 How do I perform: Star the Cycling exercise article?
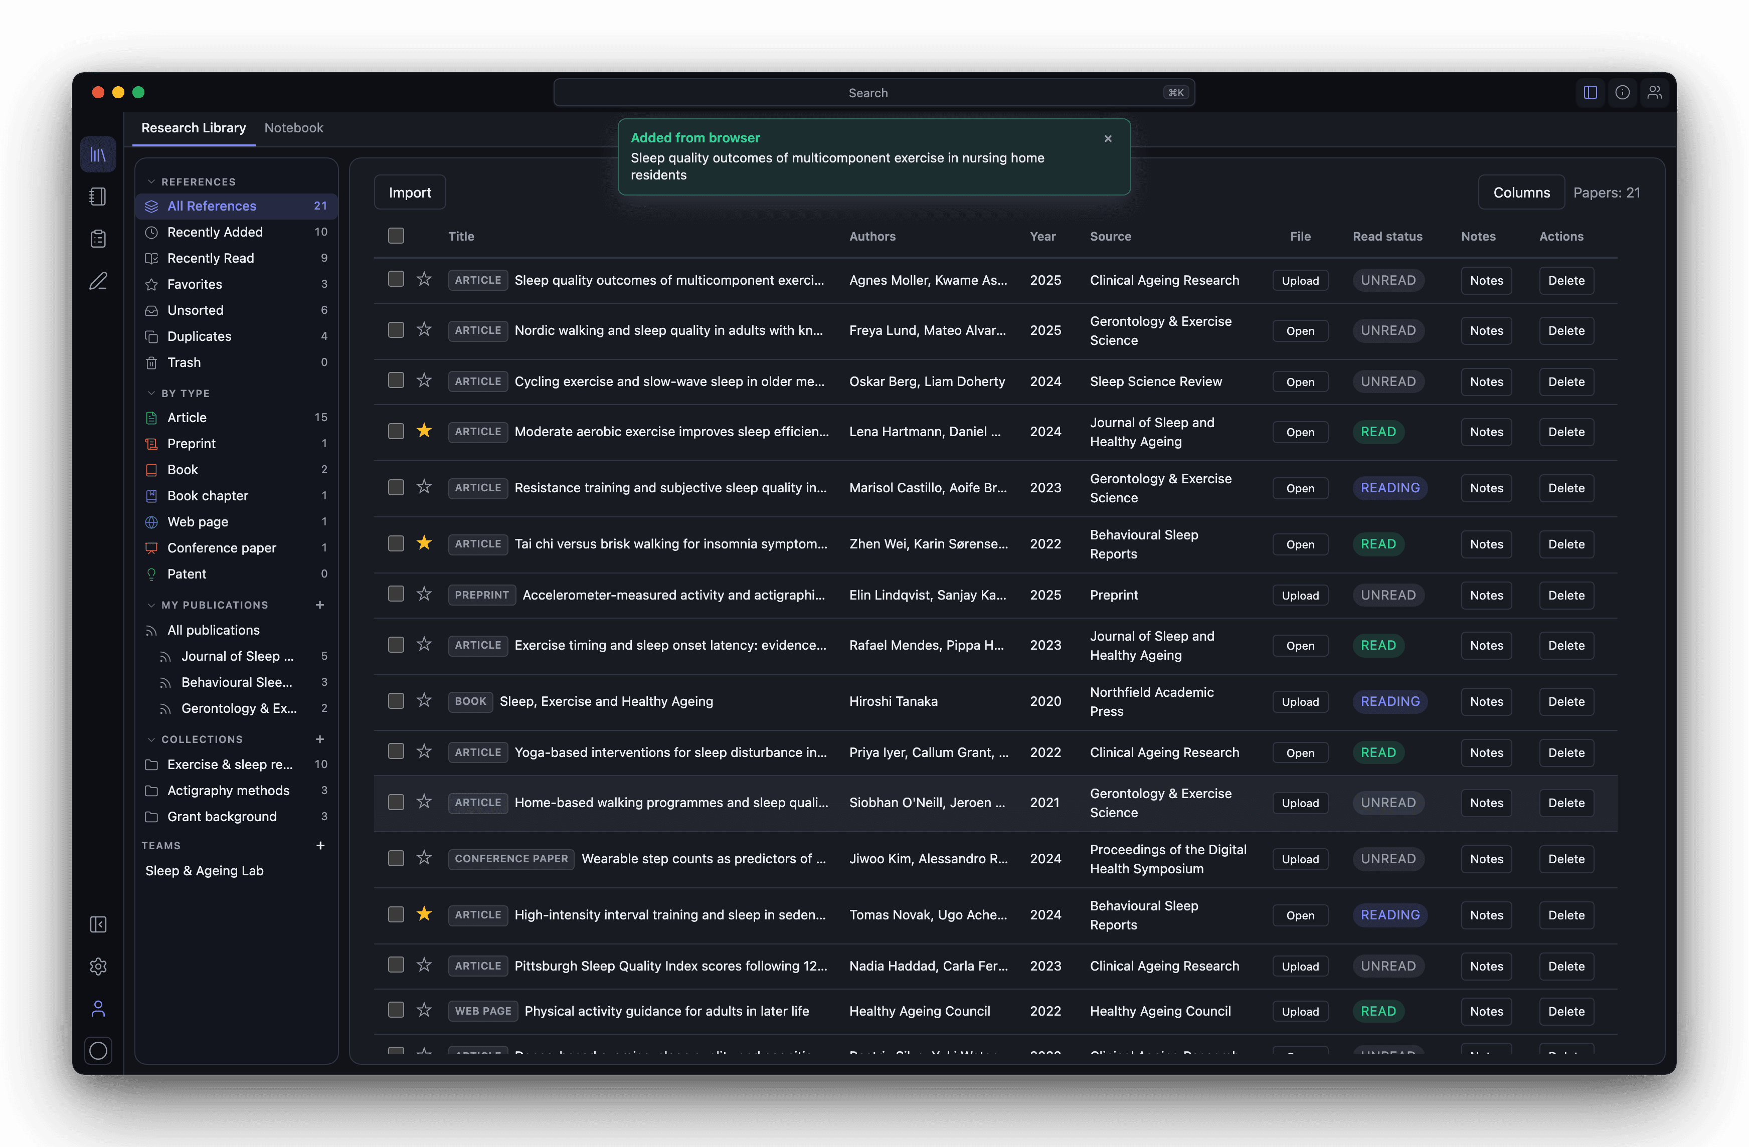pyautogui.click(x=424, y=380)
